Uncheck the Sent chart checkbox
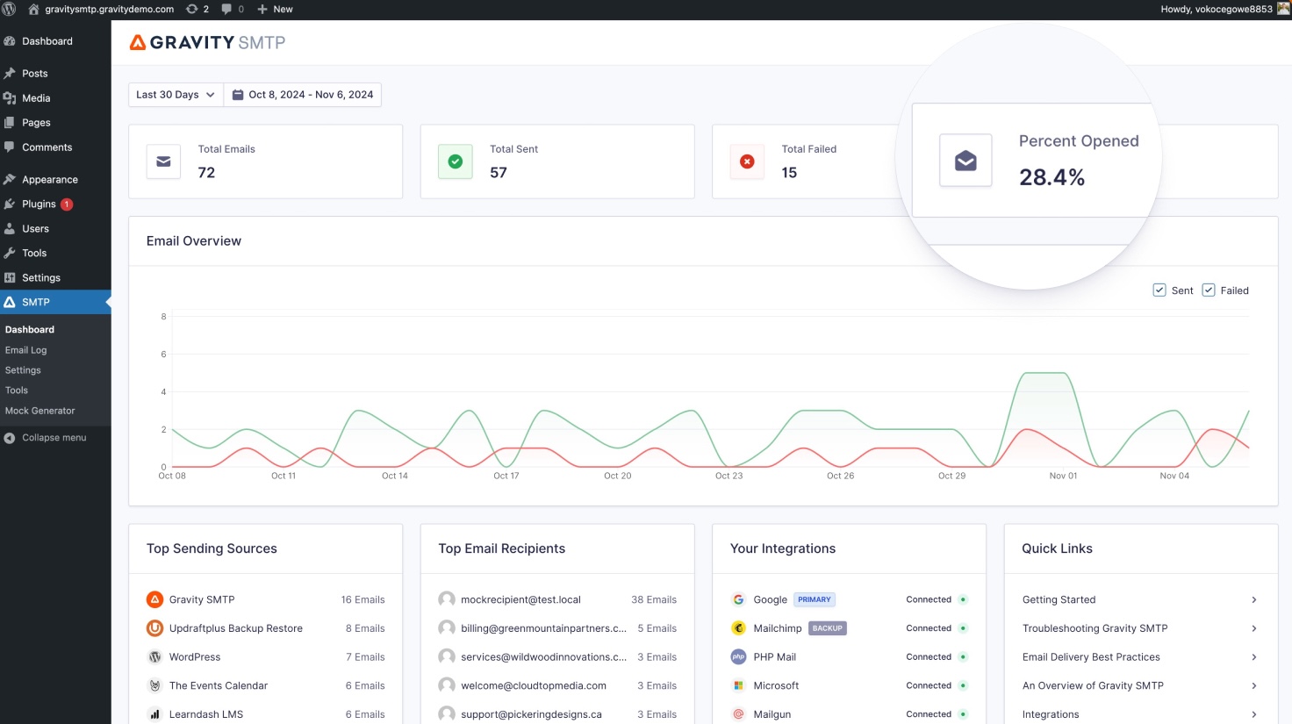Image resolution: width=1292 pixels, height=724 pixels. click(x=1159, y=290)
